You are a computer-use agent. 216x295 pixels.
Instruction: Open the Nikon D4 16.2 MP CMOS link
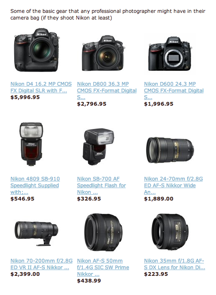click(41, 87)
